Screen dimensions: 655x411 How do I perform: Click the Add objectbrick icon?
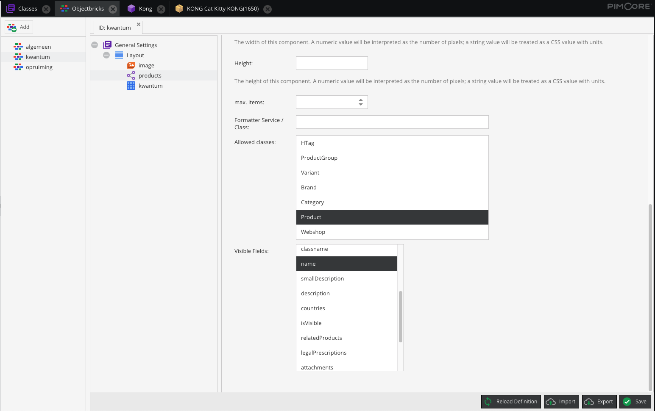(11, 27)
